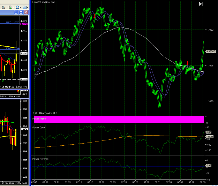The image size is (218, 186).
Task: Click the 1.3332 price axis label
Action: pos(210,30)
